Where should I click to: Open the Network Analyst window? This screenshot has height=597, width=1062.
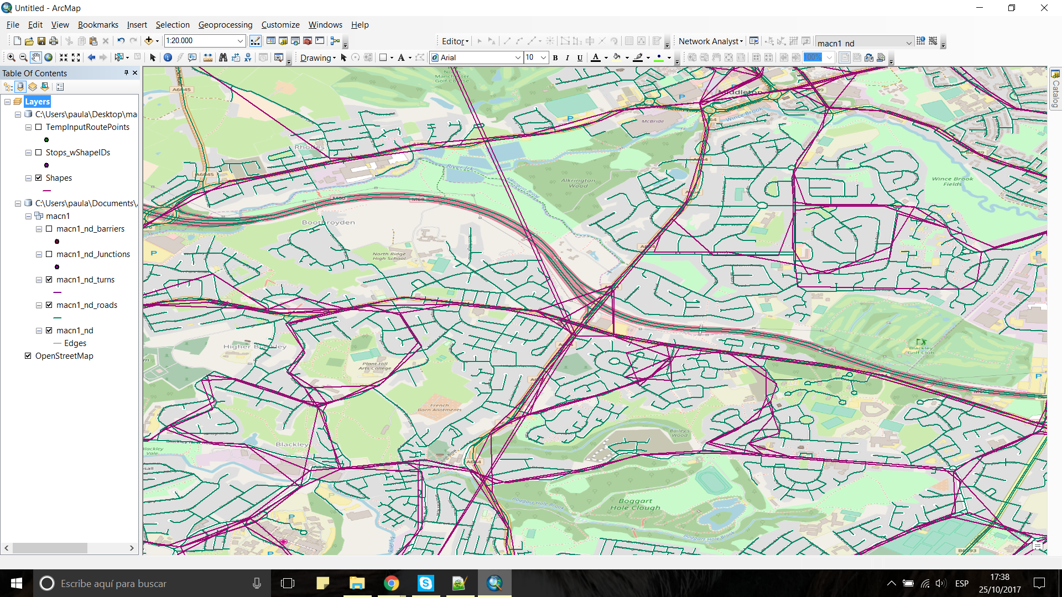(754, 41)
